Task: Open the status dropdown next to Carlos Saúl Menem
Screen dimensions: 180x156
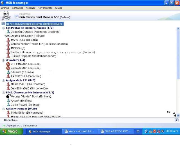Action: pyautogui.click(x=16, y=17)
